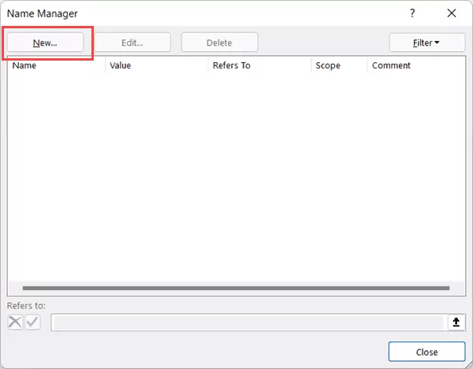Close the Name Manager window with X
The height and width of the screenshot is (369, 473).
[451, 13]
